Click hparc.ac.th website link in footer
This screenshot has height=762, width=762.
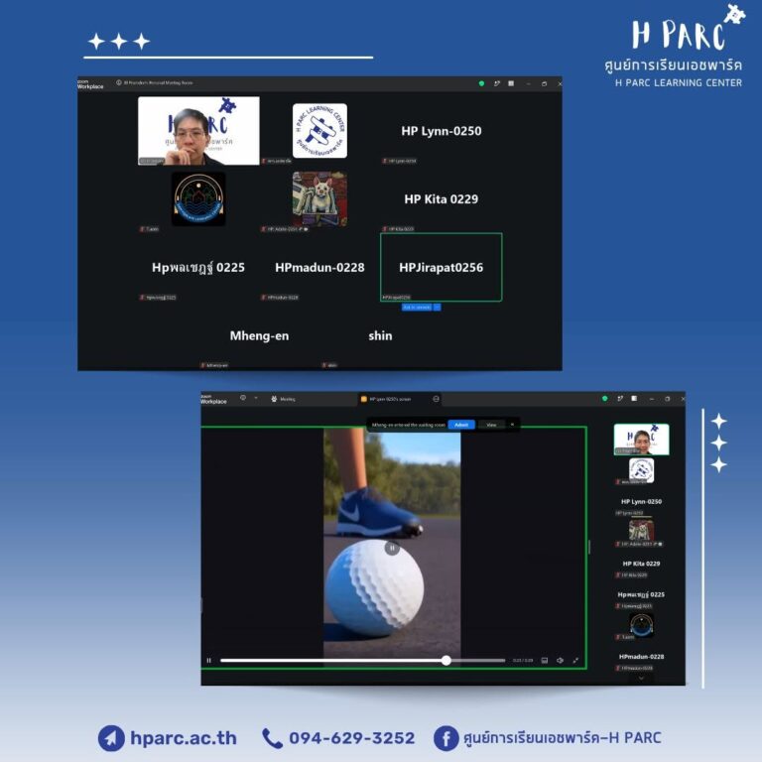coord(184,738)
